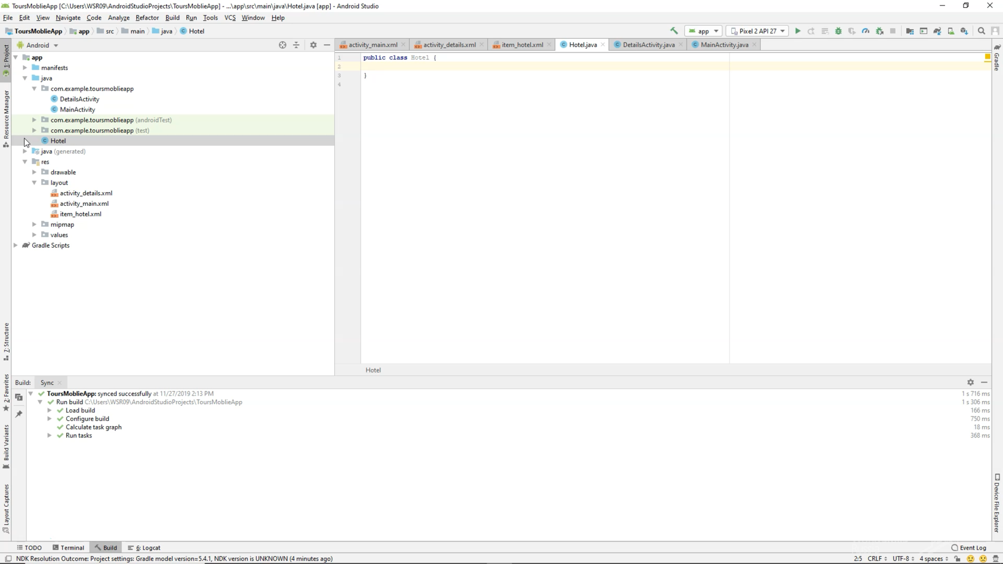The height and width of the screenshot is (564, 1003).
Task: Click Hotel breadcrumb in navigation bar
Action: click(193, 31)
